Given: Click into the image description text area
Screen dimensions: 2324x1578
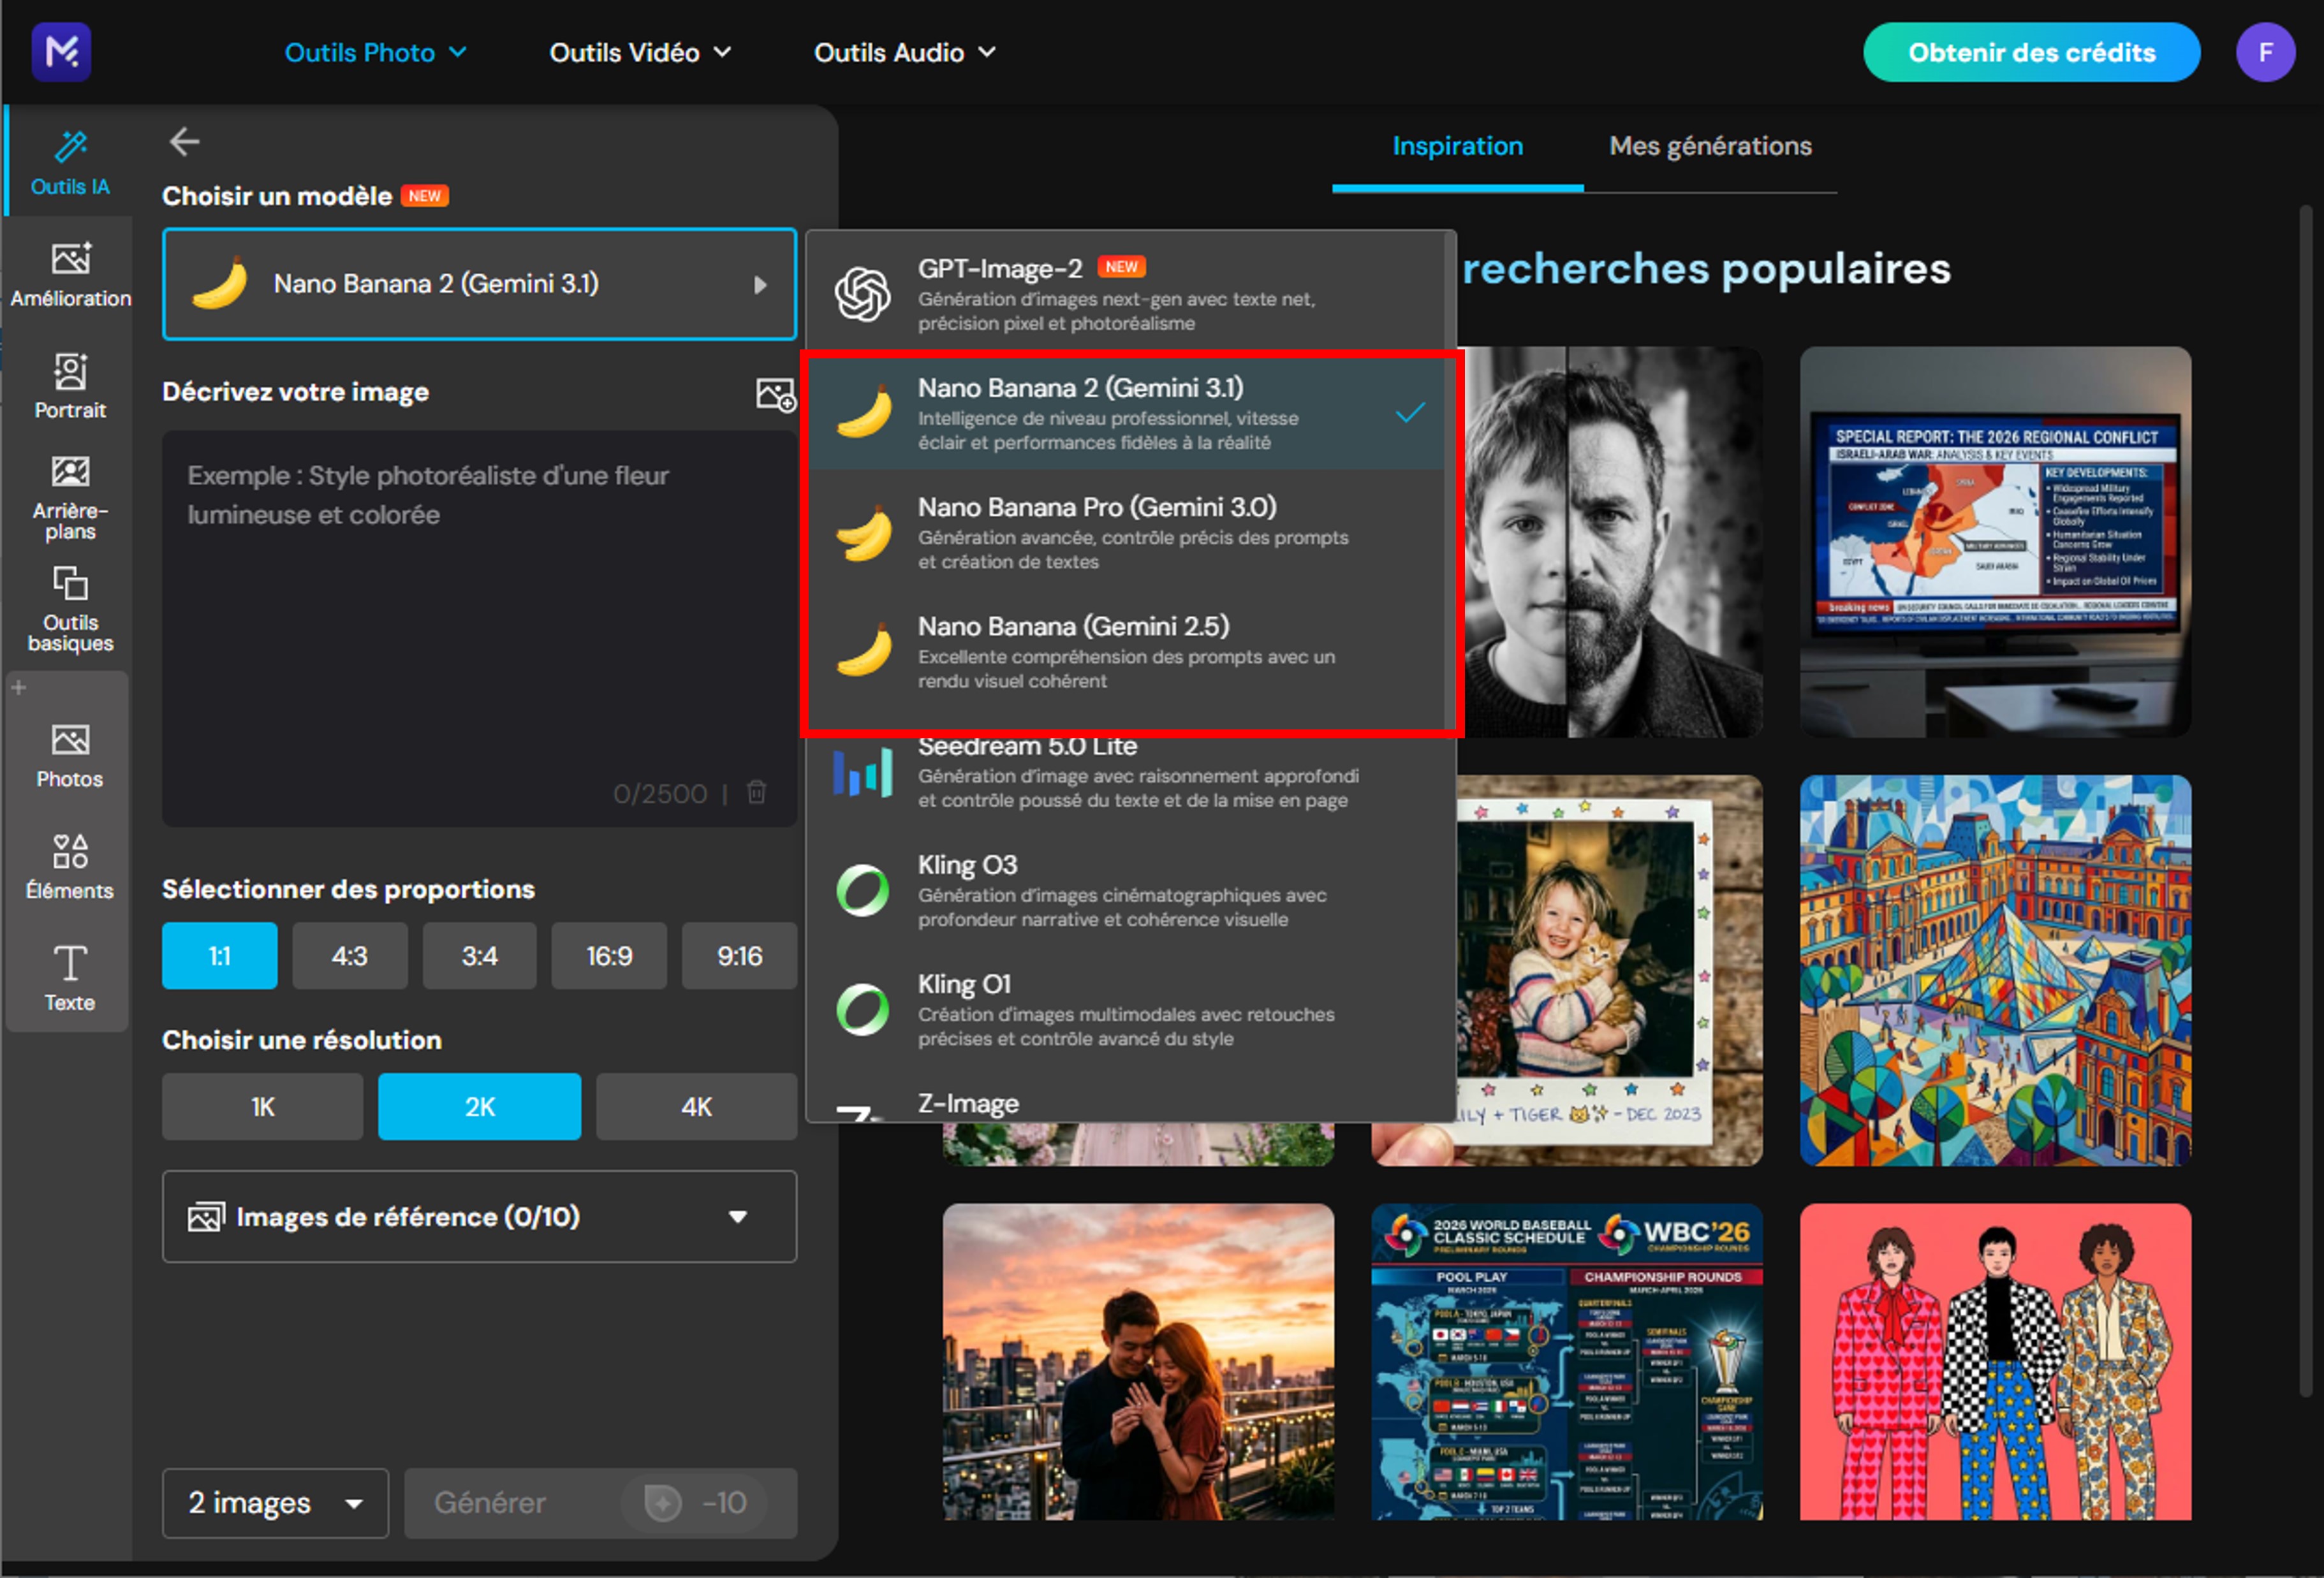Looking at the screenshot, I should (479, 628).
